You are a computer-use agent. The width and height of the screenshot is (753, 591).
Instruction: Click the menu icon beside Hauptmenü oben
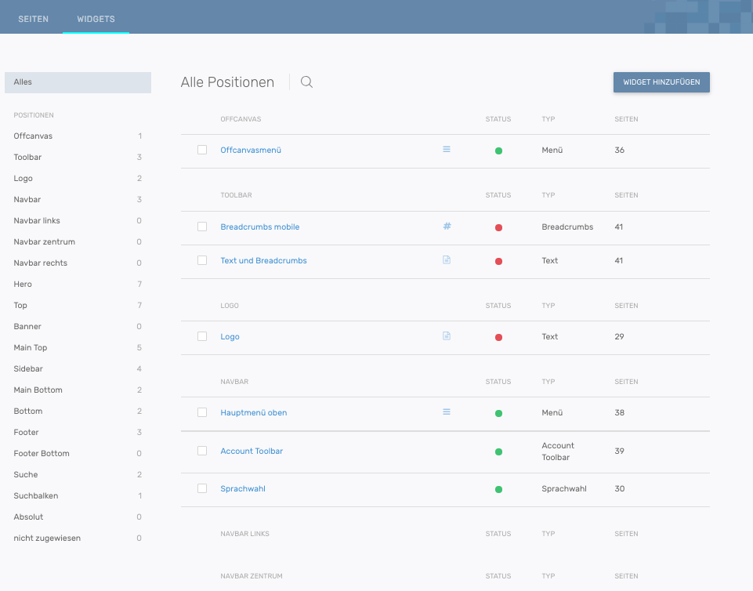[447, 412]
